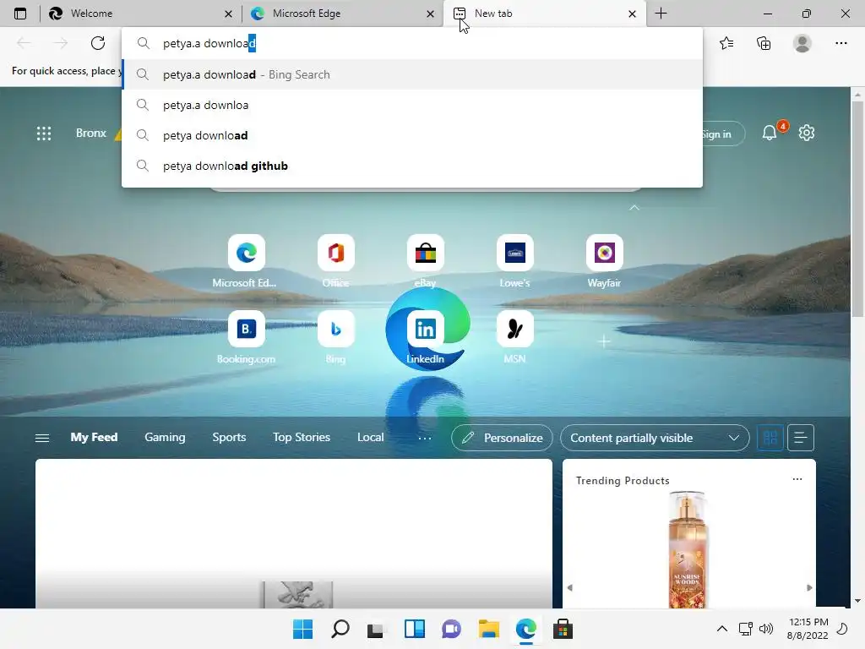Screen dimensions: 865x649
Task: Show next trending product arrow
Action: pos(809,588)
